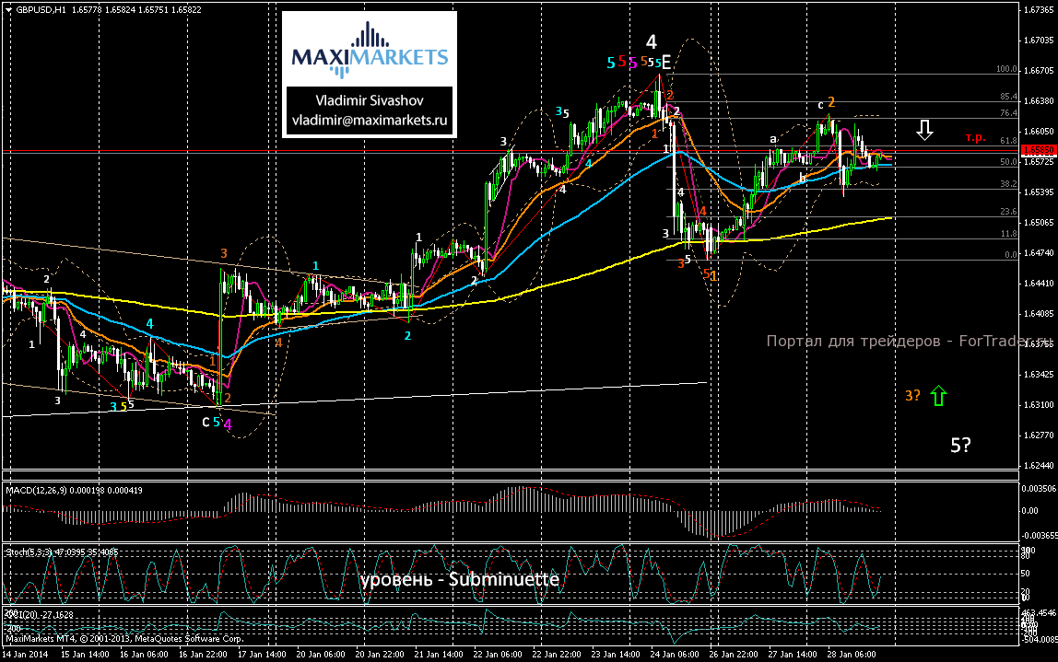Viewport: 1058px width, 662px height.
Task: Click the red current price tag 1.65850
Action: [1040, 150]
